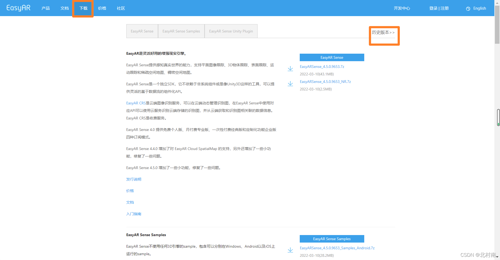Click heading EasyAR是灵活好用的增强现实引擎。
Screen dimensions: 500x260
[157, 53]
